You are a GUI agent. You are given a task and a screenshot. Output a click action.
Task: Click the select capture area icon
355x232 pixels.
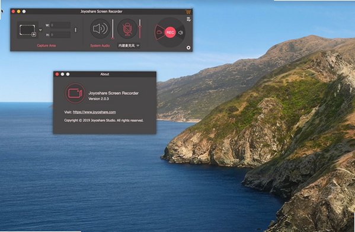point(27,30)
